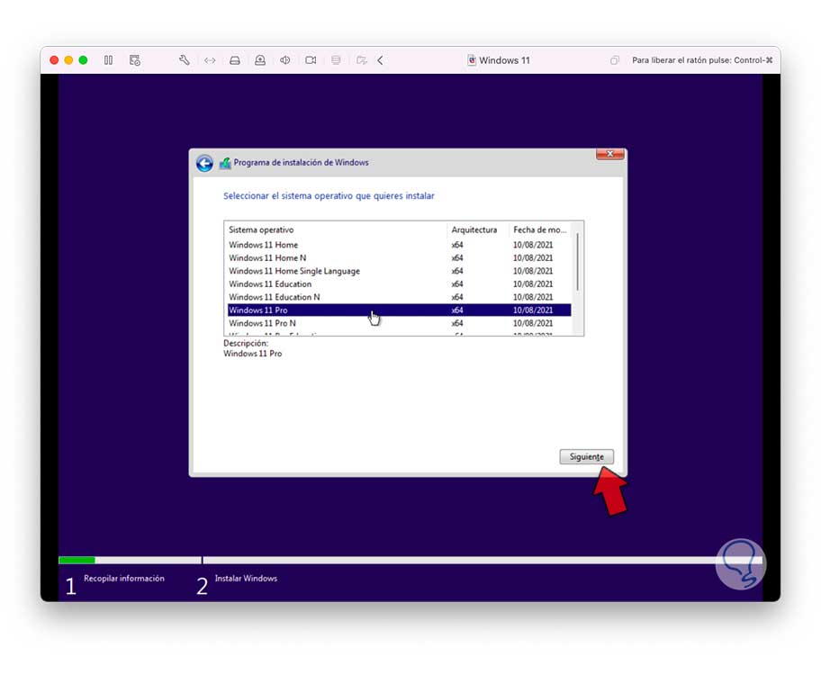Select Windows 11 Education N edition

[x=399, y=297]
